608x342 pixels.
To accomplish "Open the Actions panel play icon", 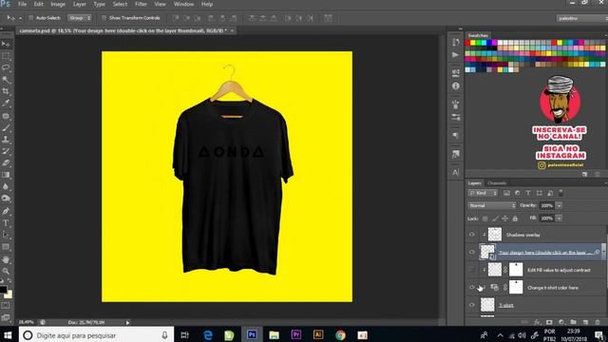I will pyautogui.click(x=456, y=55).
